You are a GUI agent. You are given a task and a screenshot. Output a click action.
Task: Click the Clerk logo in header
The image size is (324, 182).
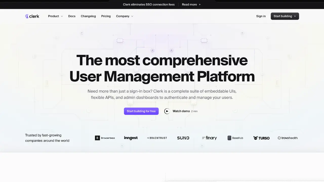pos(32,16)
